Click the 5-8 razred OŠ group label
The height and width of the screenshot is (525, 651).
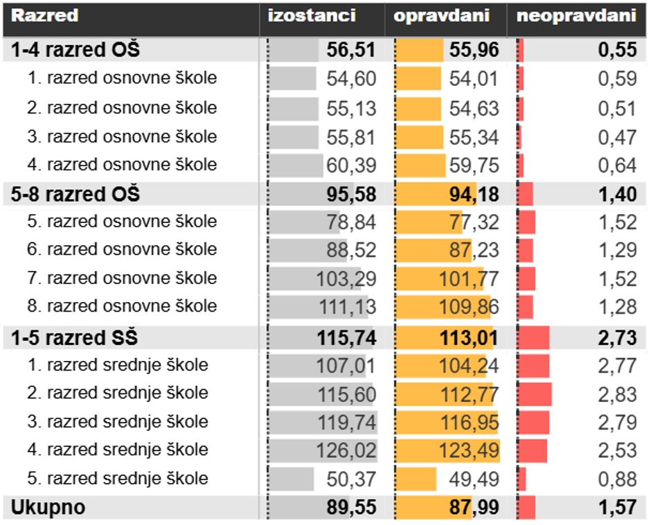75,195
